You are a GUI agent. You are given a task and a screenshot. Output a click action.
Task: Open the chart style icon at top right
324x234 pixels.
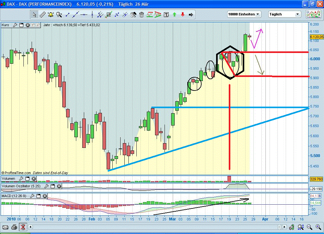314,14
